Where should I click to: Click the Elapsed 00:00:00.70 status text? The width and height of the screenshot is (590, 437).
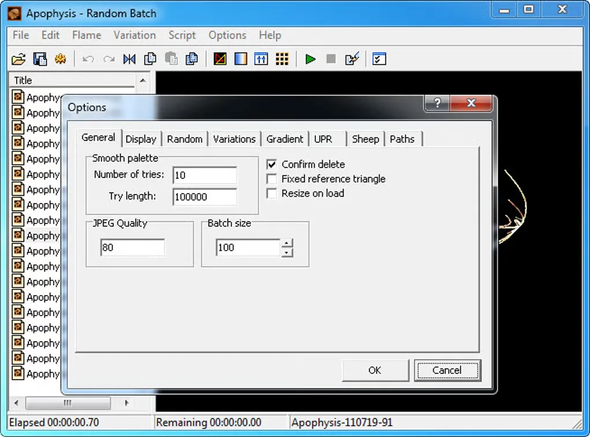click(54, 423)
